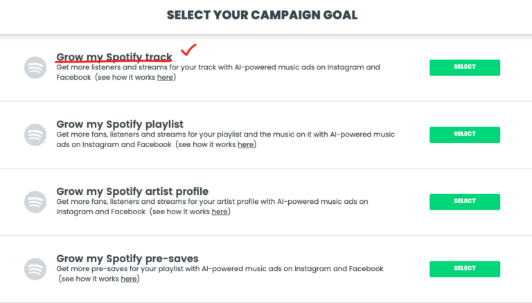Click the "Grow my Spotify artist profile" heading

132,191
